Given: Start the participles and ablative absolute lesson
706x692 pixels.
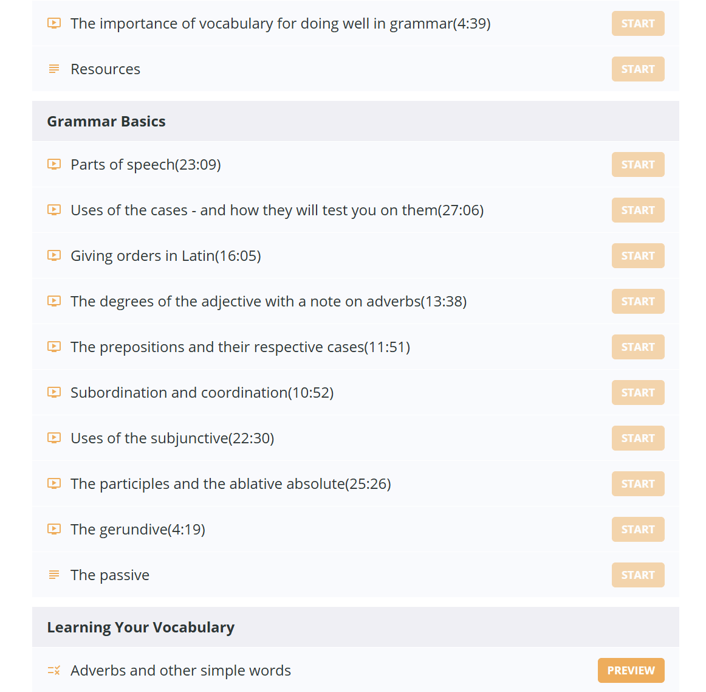Looking at the screenshot, I should coord(637,483).
